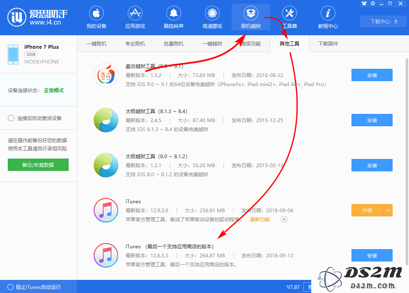Select the 其他工具 tab
409x293 pixels.
tap(290, 43)
